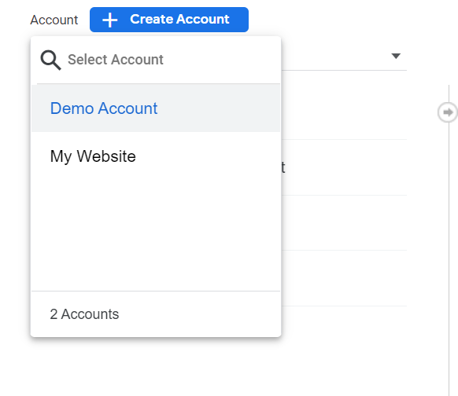Click empty space below My Website

click(156, 233)
